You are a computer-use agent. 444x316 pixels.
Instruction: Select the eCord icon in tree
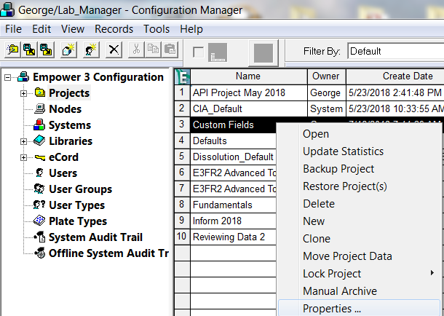click(x=39, y=157)
